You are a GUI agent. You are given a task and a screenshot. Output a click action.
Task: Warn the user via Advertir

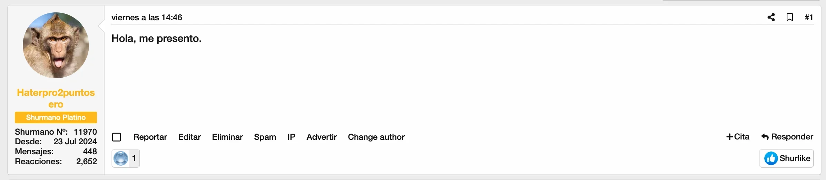[x=322, y=137]
